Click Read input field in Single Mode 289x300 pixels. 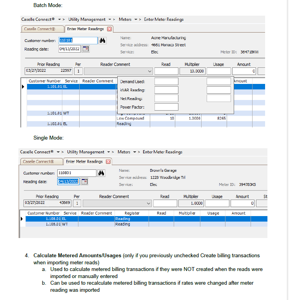pos(165,204)
